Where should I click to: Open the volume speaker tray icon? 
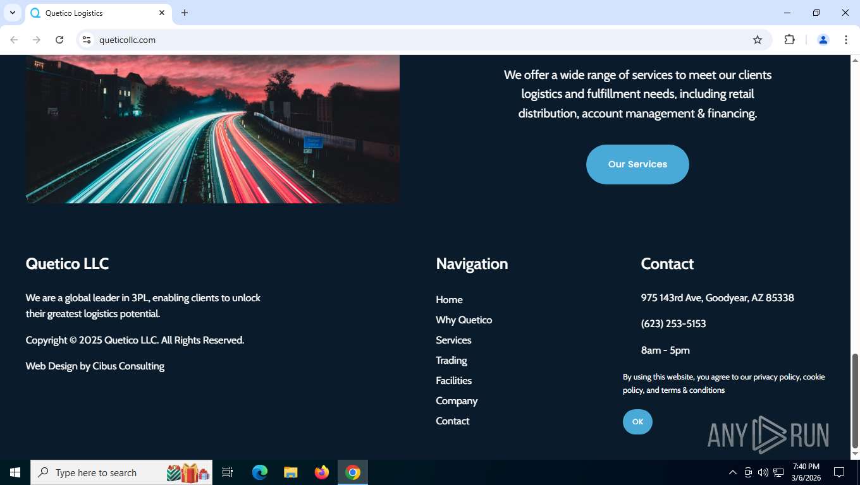pos(763,472)
